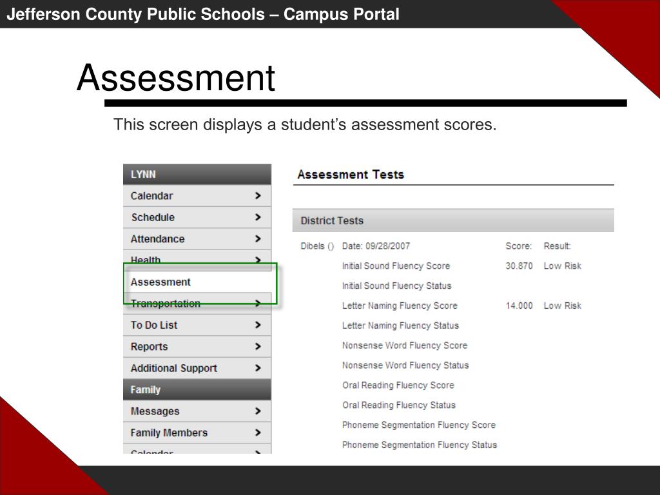Click the 30.870 score value

click(519, 266)
